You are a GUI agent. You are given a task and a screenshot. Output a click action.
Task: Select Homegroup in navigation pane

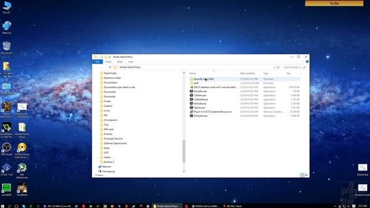(109, 172)
